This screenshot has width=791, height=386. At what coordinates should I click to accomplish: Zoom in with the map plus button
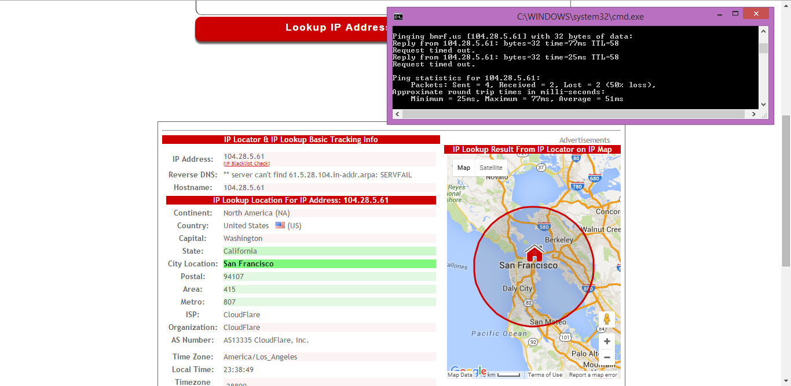click(x=607, y=342)
